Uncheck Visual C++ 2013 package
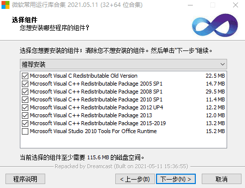The height and width of the screenshot is (188, 245). click(x=25, y=115)
